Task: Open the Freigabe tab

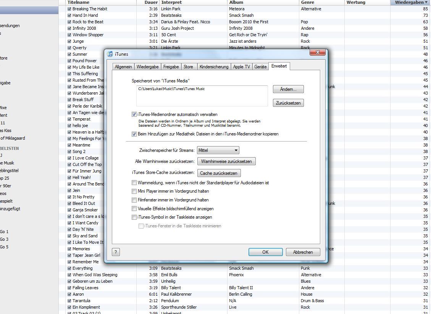Action: (x=171, y=67)
